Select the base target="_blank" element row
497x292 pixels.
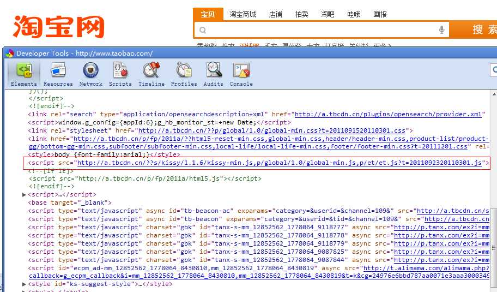coord(70,202)
